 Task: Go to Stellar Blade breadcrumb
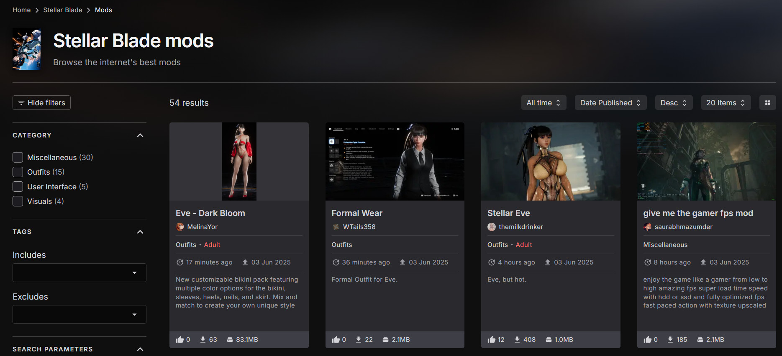[x=63, y=10]
